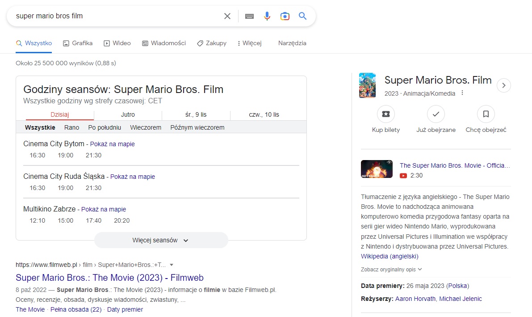Open director Michael Jelenic link
This screenshot has width=532, height=317.
coord(461,299)
